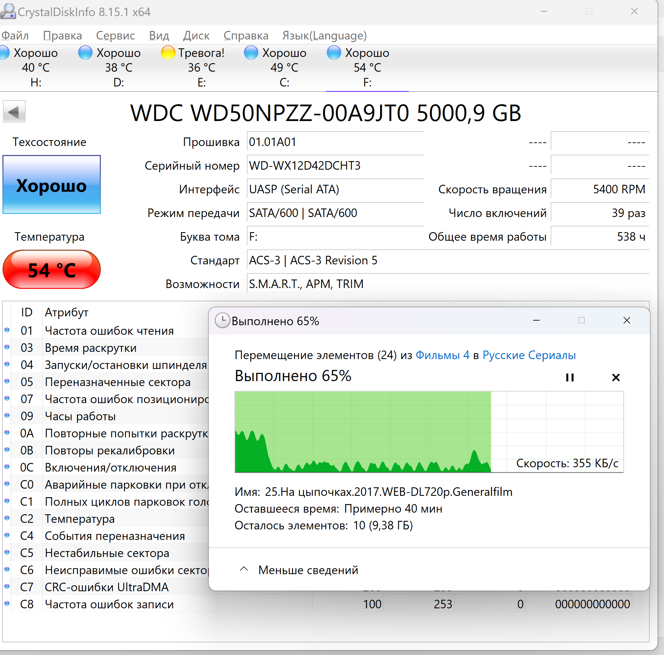664x655 pixels.
Task: Select row 09 Часы работы
Action: point(106,416)
